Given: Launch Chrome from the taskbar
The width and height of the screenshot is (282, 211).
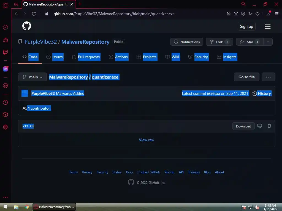Looking at the screenshot, I should (x=27, y=207).
